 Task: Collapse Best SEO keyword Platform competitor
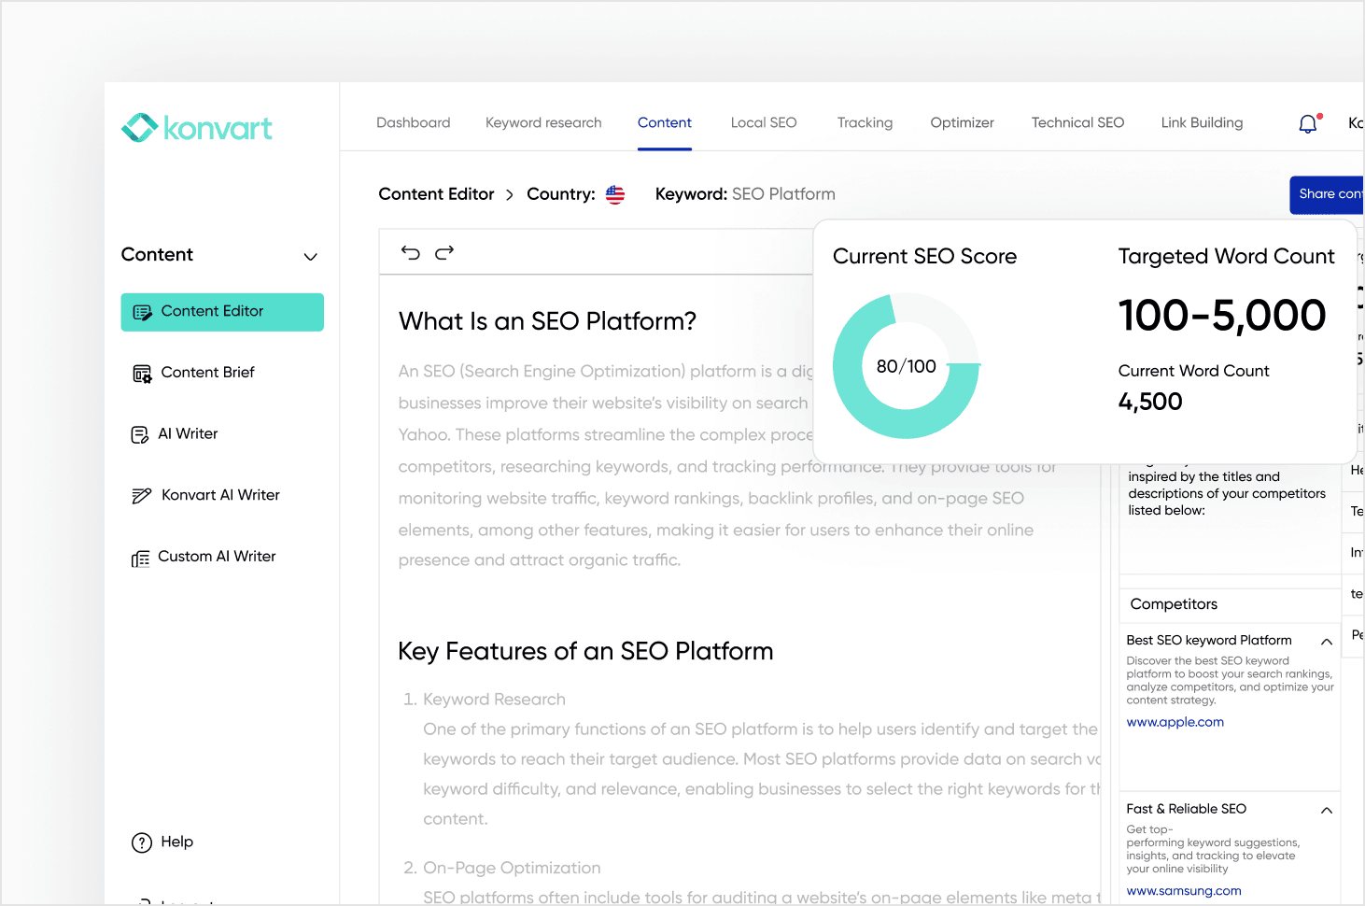(x=1326, y=642)
